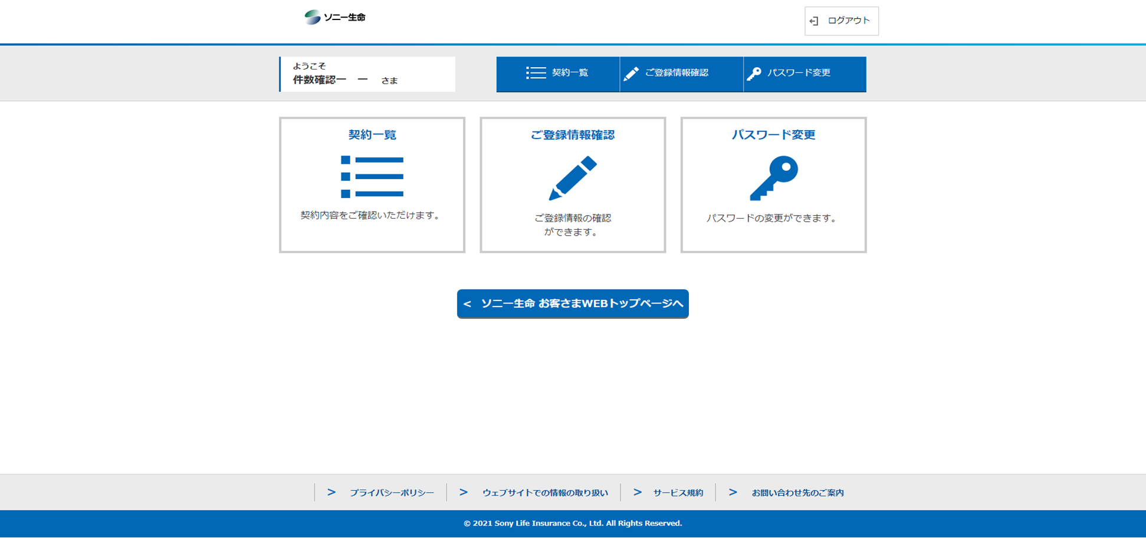Open お問い合わせ先のご案内 footer link

[x=797, y=493]
